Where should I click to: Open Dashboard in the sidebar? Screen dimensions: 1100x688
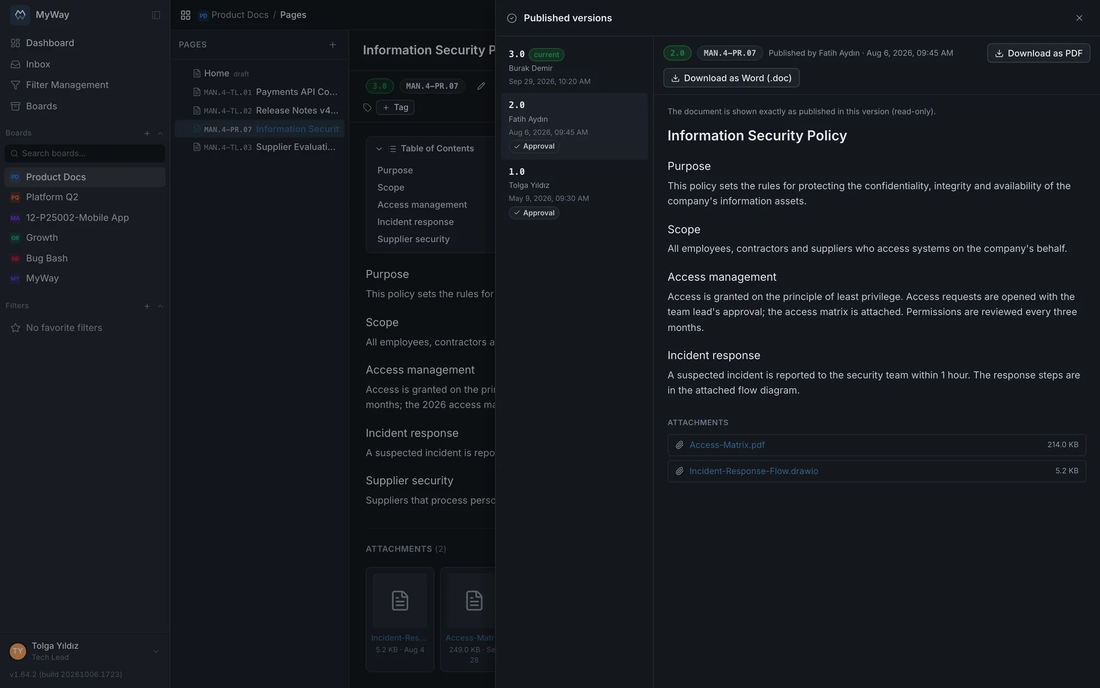click(85, 43)
